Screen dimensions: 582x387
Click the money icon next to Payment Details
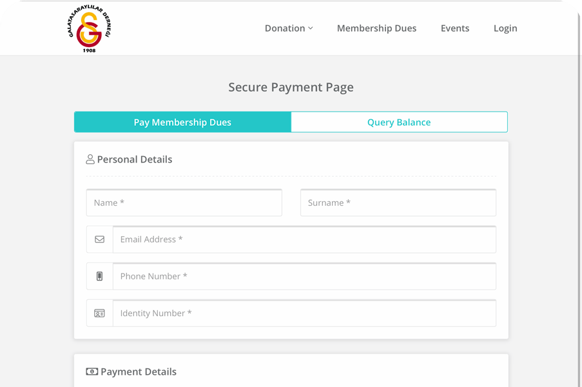pyautogui.click(x=92, y=372)
